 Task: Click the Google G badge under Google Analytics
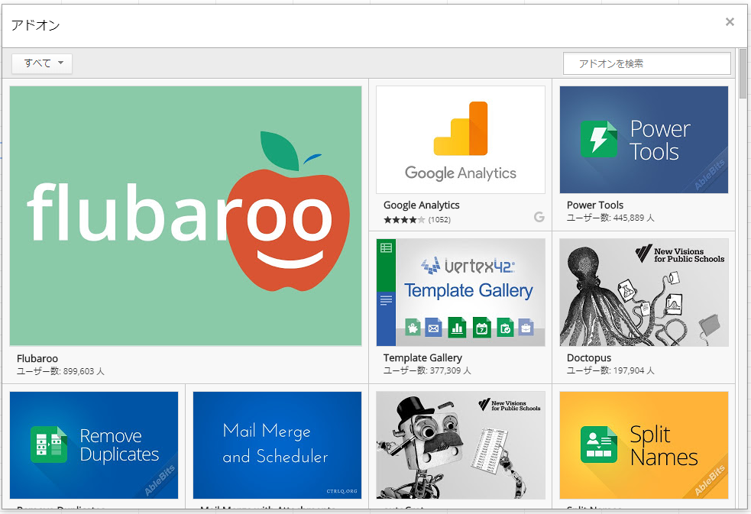(x=539, y=217)
